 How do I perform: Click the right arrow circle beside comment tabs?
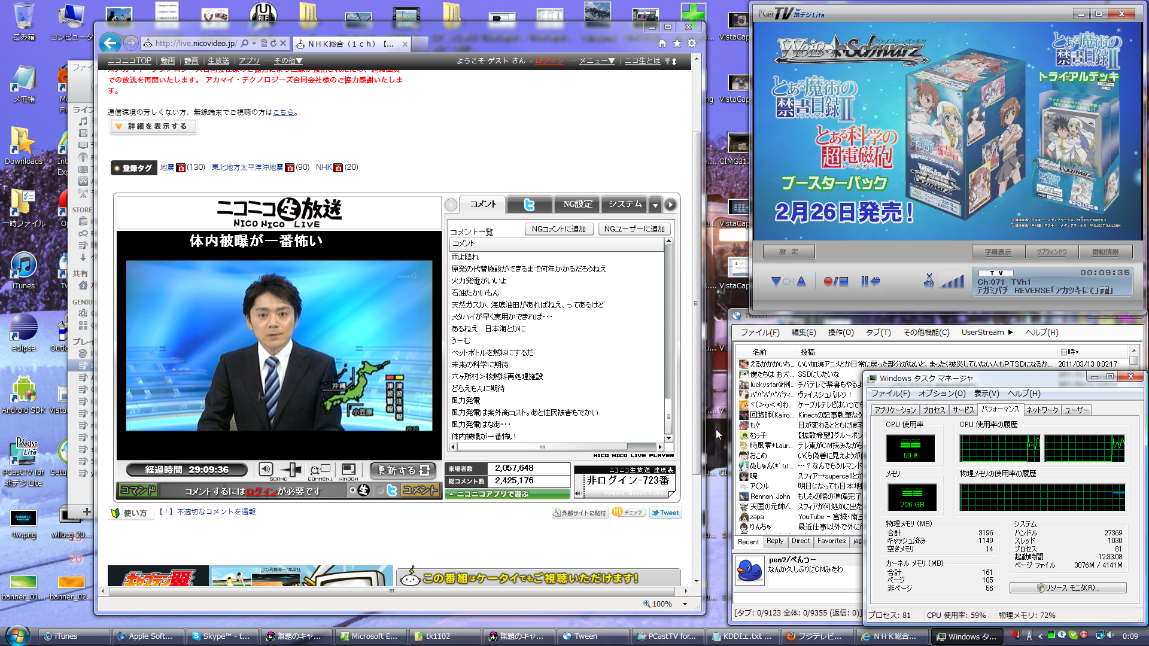(x=670, y=205)
